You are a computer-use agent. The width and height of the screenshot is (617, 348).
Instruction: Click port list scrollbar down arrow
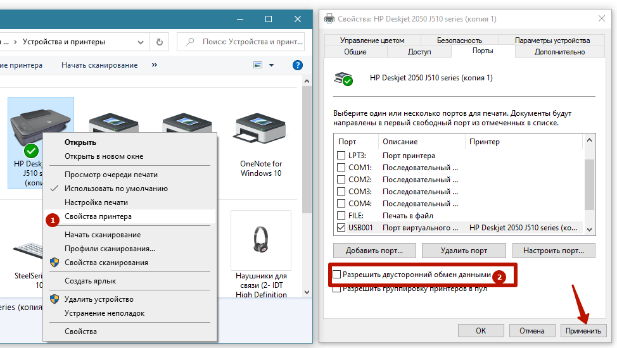tap(589, 230)
